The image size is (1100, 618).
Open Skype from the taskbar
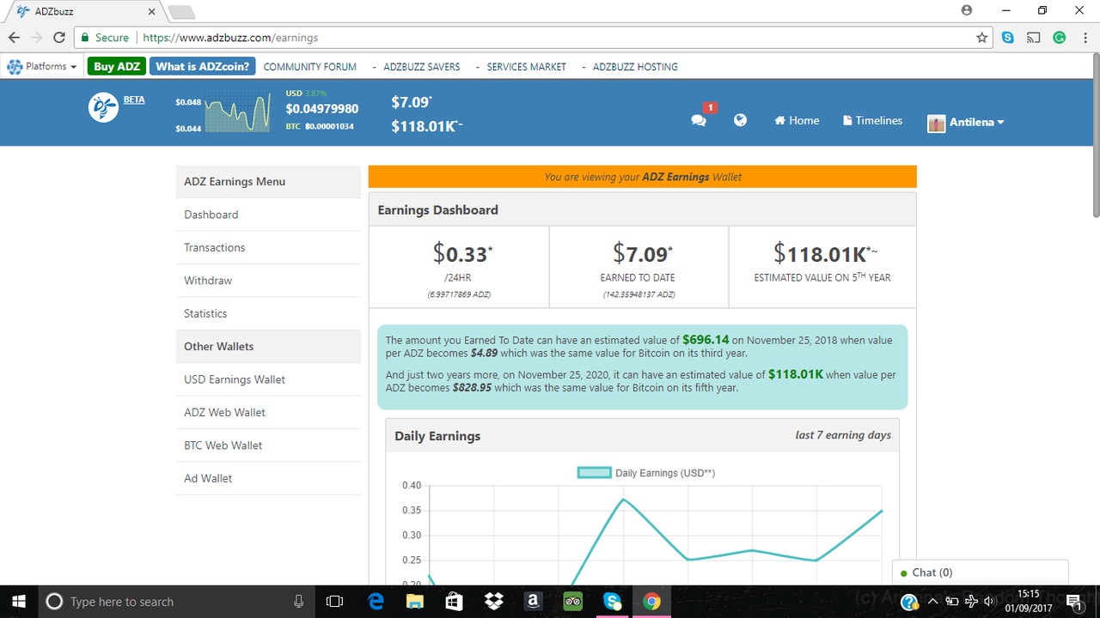tap(613, 602)
